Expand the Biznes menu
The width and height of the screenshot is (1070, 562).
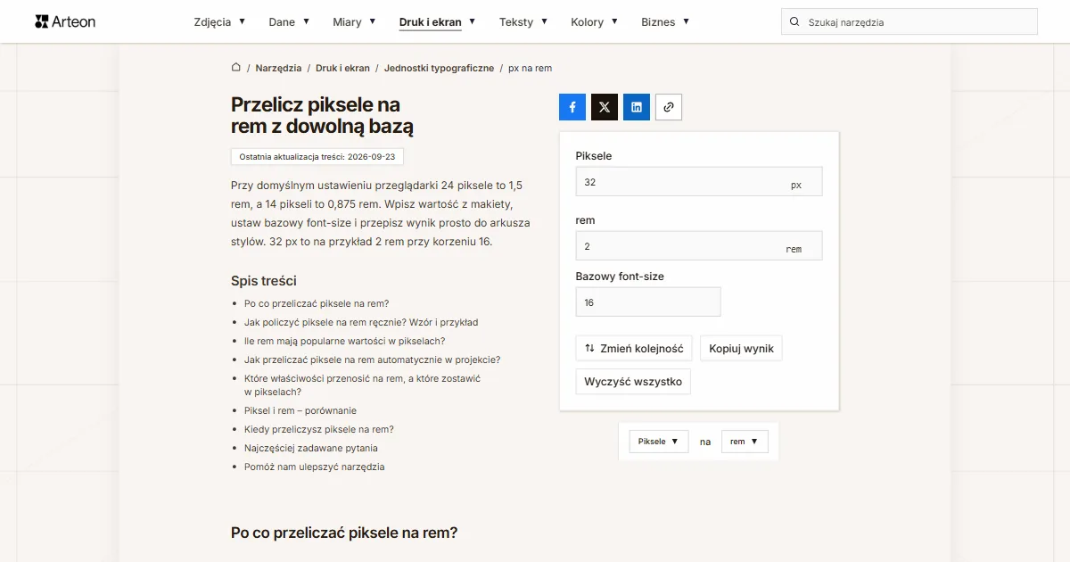click(665, 22)
